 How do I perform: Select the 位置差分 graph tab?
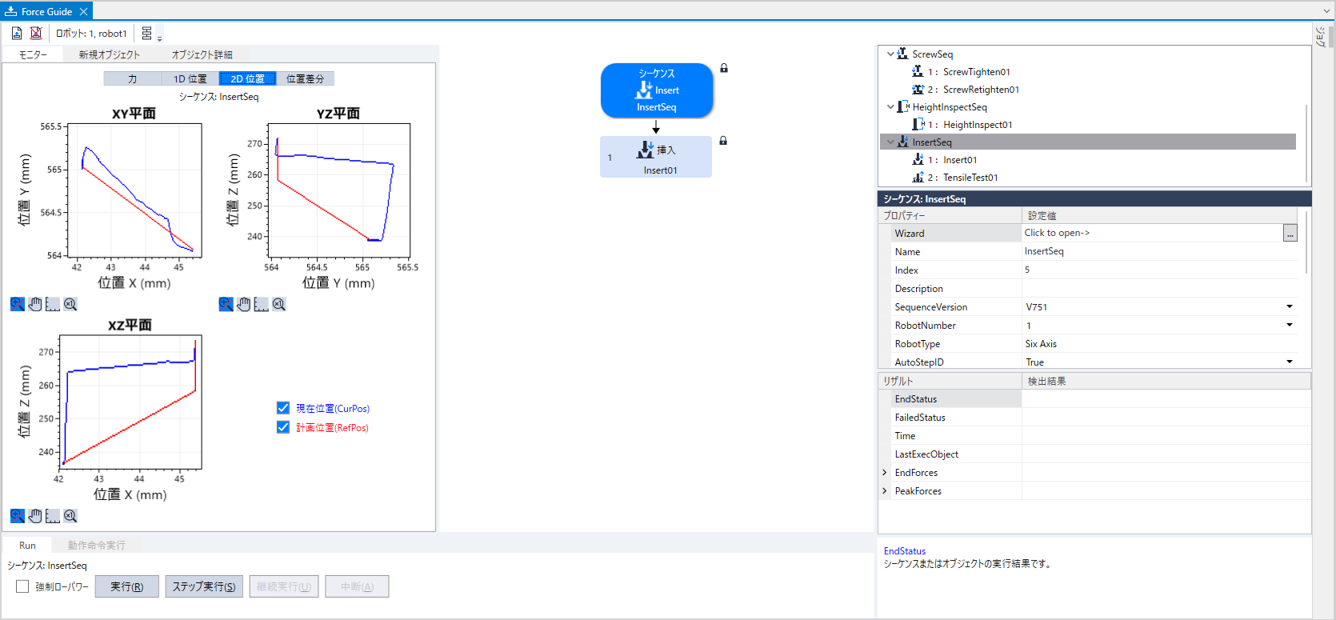tap(305, 78)
